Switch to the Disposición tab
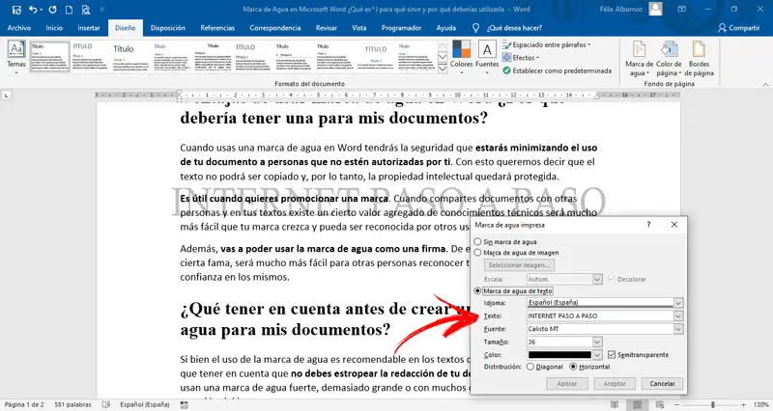This screenshot has height=411, width=773. point(168,28)
